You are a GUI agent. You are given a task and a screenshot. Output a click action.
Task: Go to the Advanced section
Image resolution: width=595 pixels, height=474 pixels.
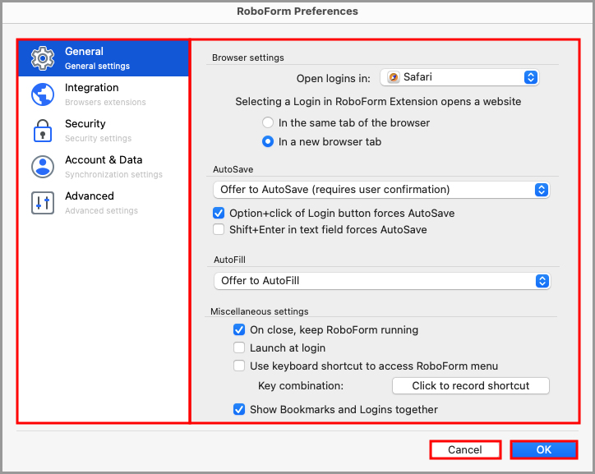tap(104, 203)
